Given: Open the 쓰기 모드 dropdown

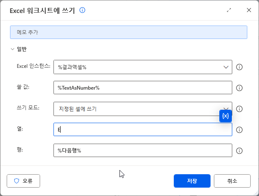Looking at the screenshot, I should (x=143, y=109).
